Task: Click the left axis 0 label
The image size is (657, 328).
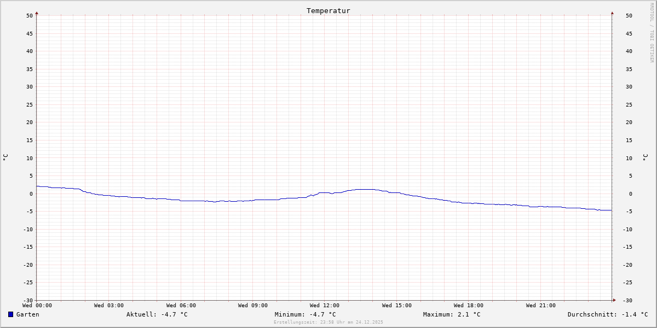Action: [x=32, y=194]
